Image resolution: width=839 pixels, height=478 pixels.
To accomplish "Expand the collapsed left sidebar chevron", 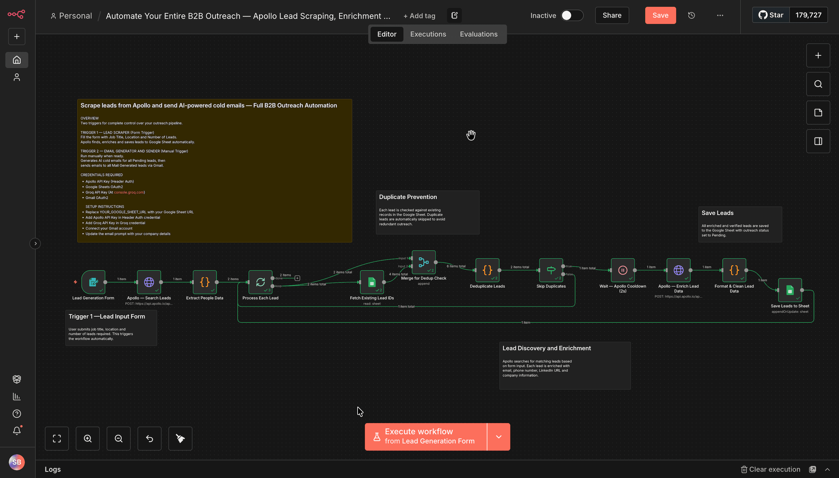I will pyautogui.click(x=35, y=244).
